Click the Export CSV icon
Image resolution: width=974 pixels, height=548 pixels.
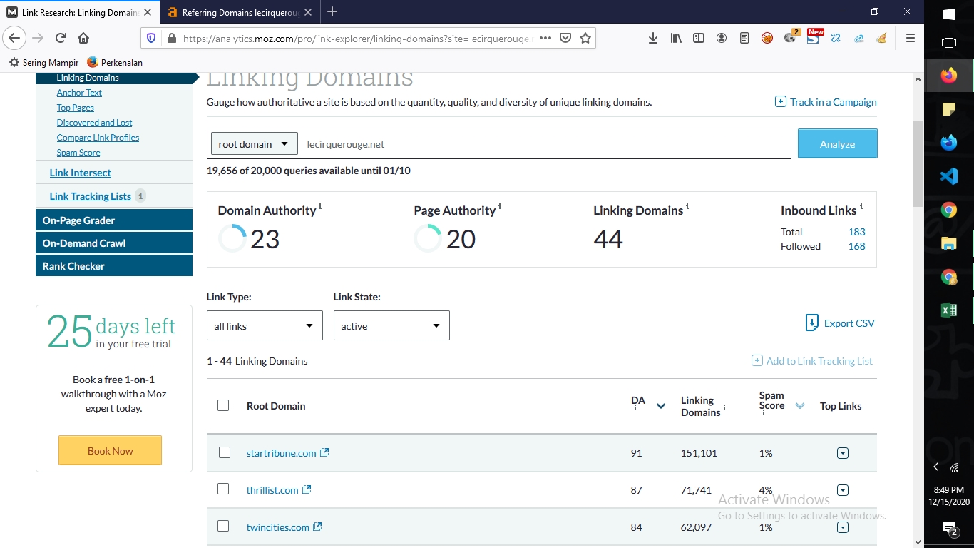click(812, 323)
